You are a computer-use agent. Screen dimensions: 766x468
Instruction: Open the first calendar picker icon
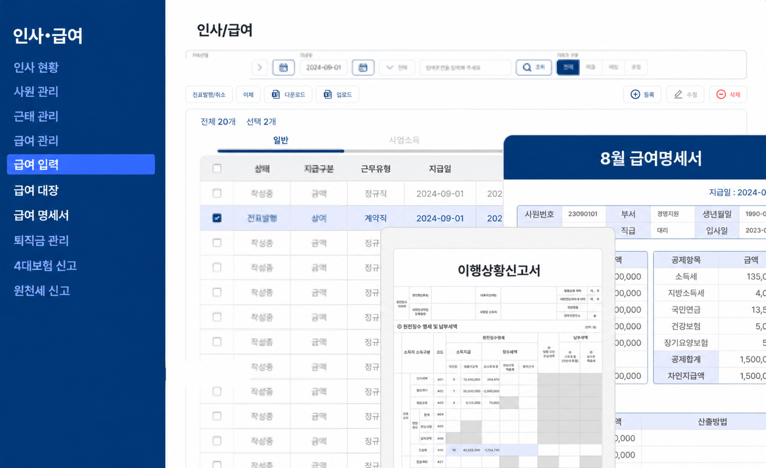coord(283,67)
